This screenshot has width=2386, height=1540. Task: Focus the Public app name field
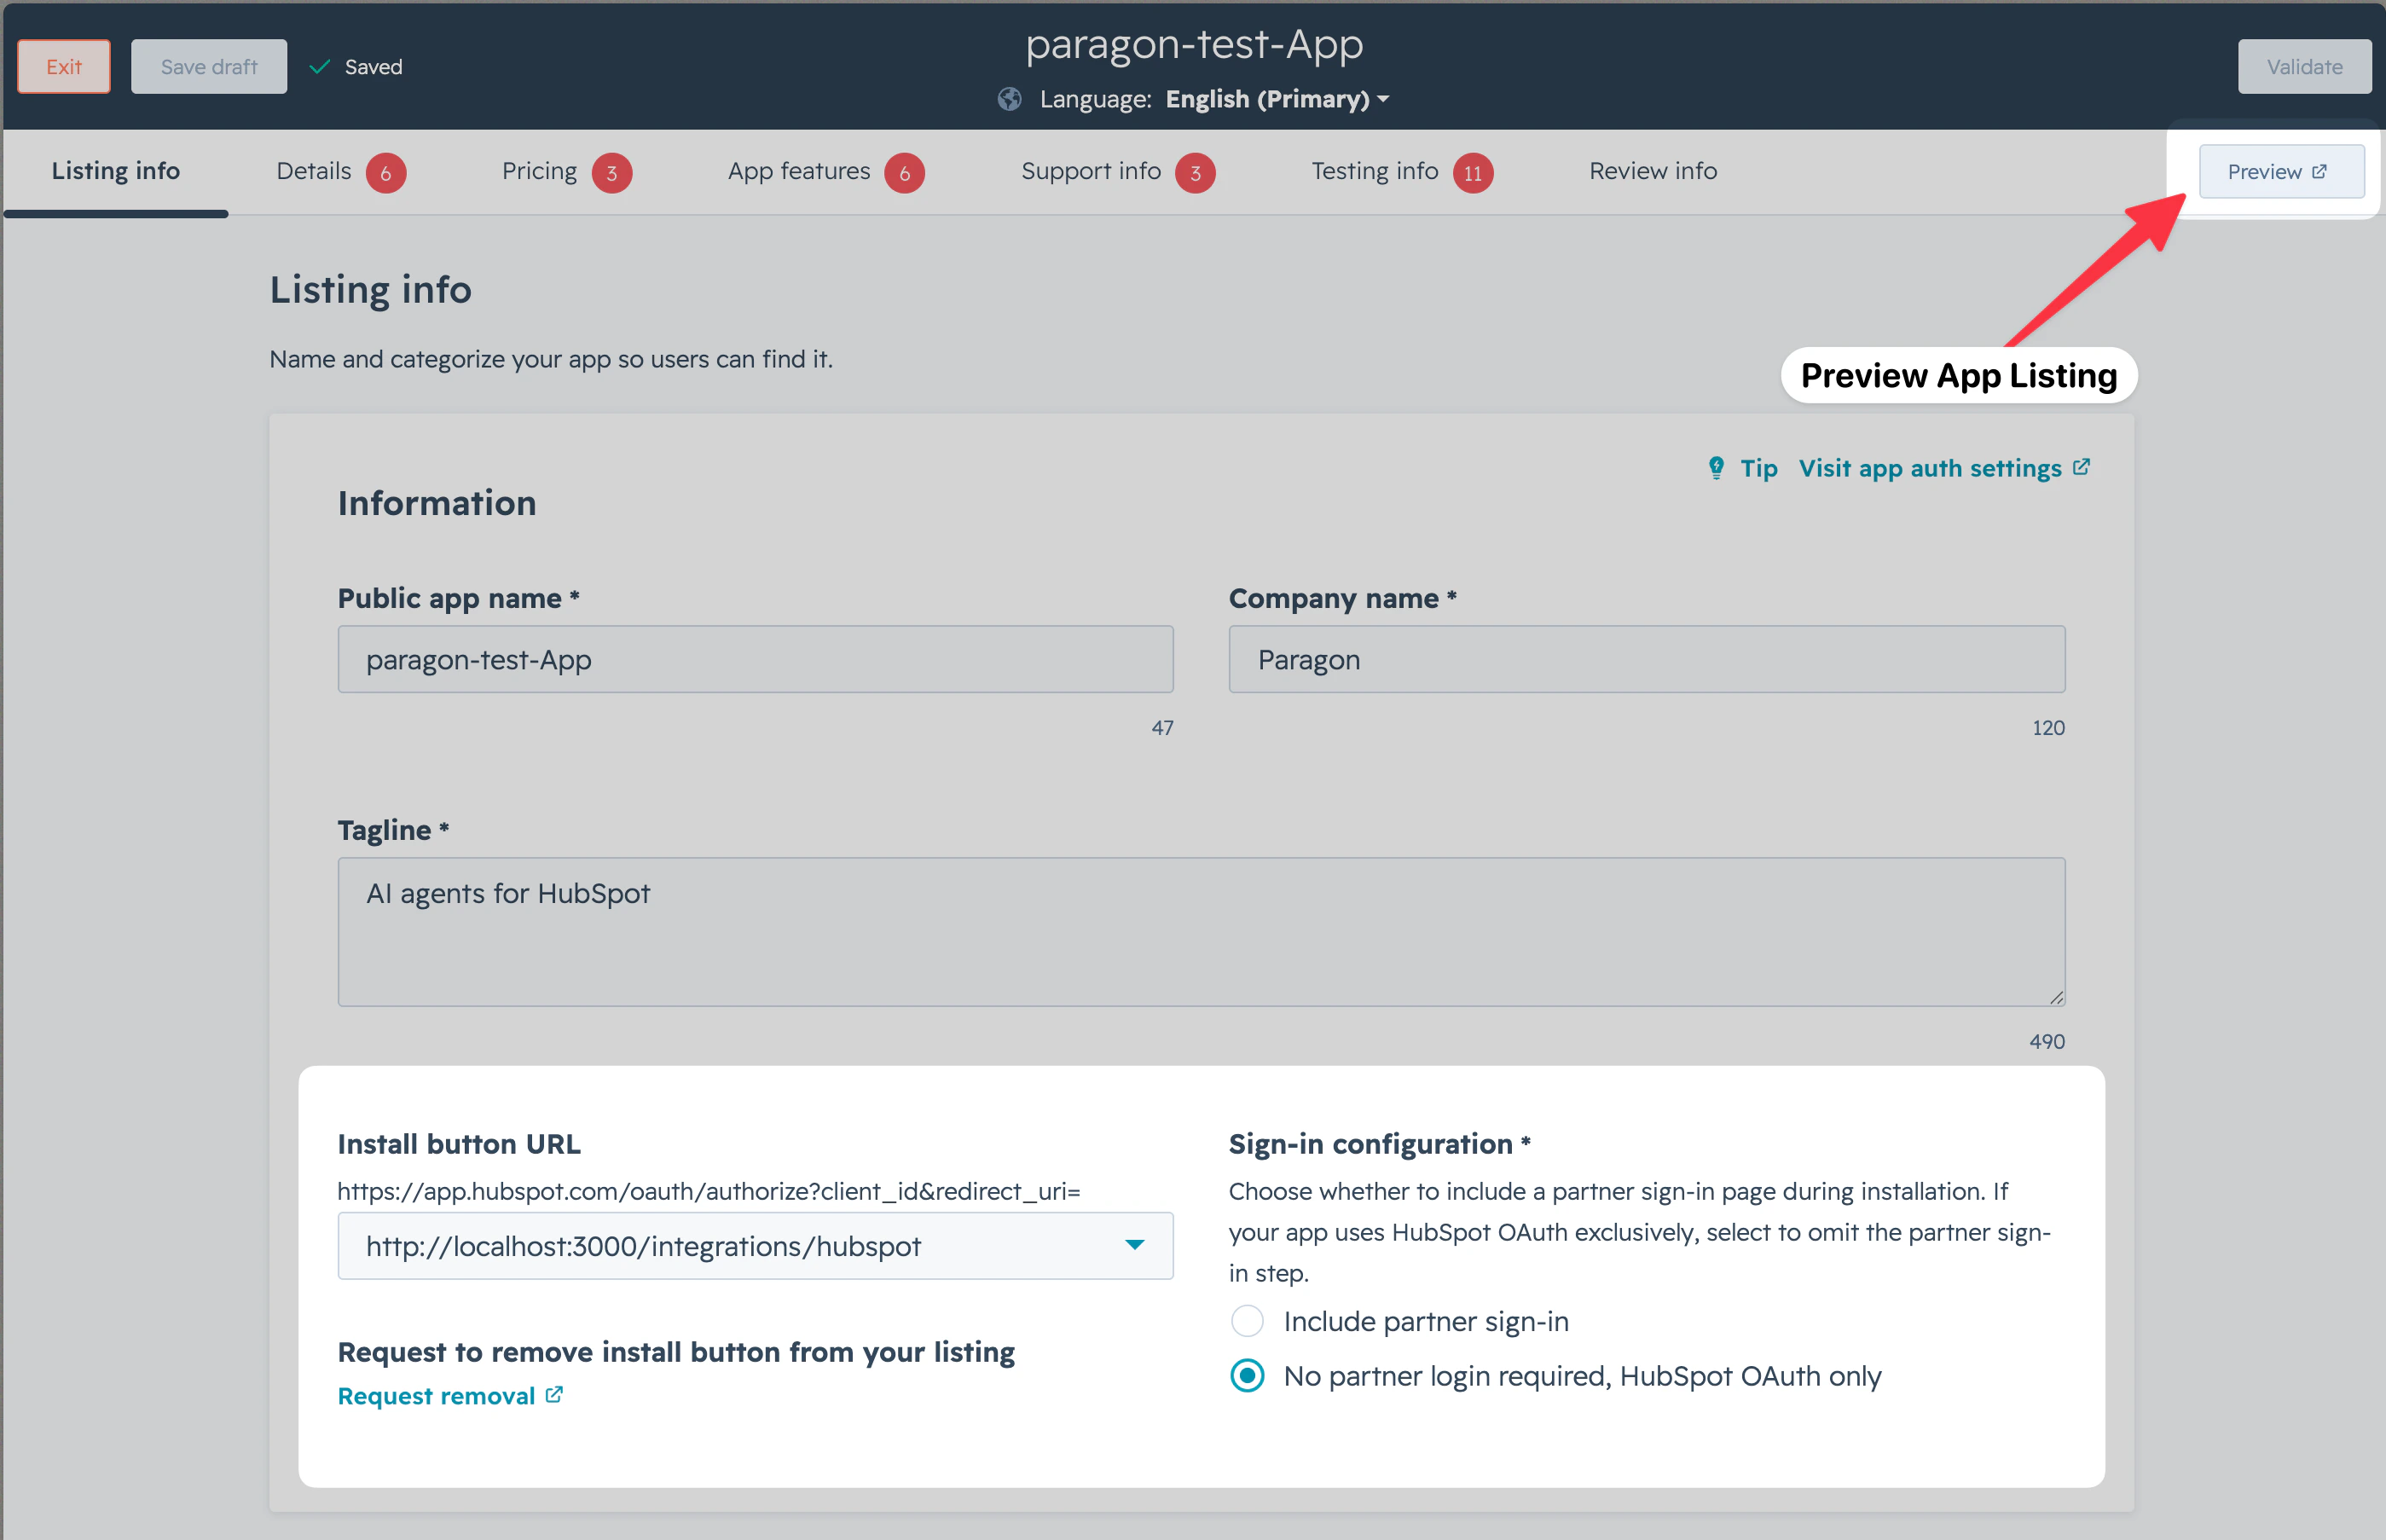(x=756, y=659)
